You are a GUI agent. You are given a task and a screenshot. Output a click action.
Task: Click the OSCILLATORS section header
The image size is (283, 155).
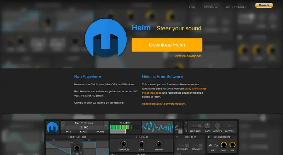77,137
